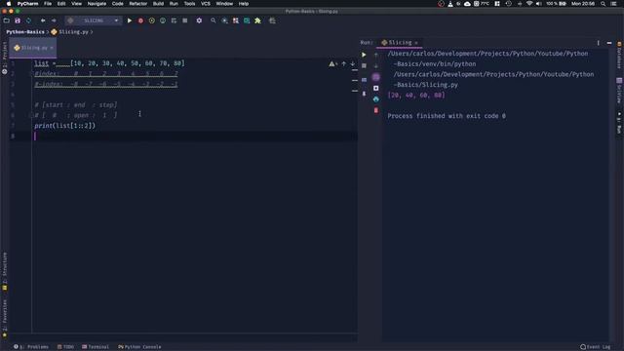Click the Save All toolbar icon
The image size is (624, 351).
(18, 20)
